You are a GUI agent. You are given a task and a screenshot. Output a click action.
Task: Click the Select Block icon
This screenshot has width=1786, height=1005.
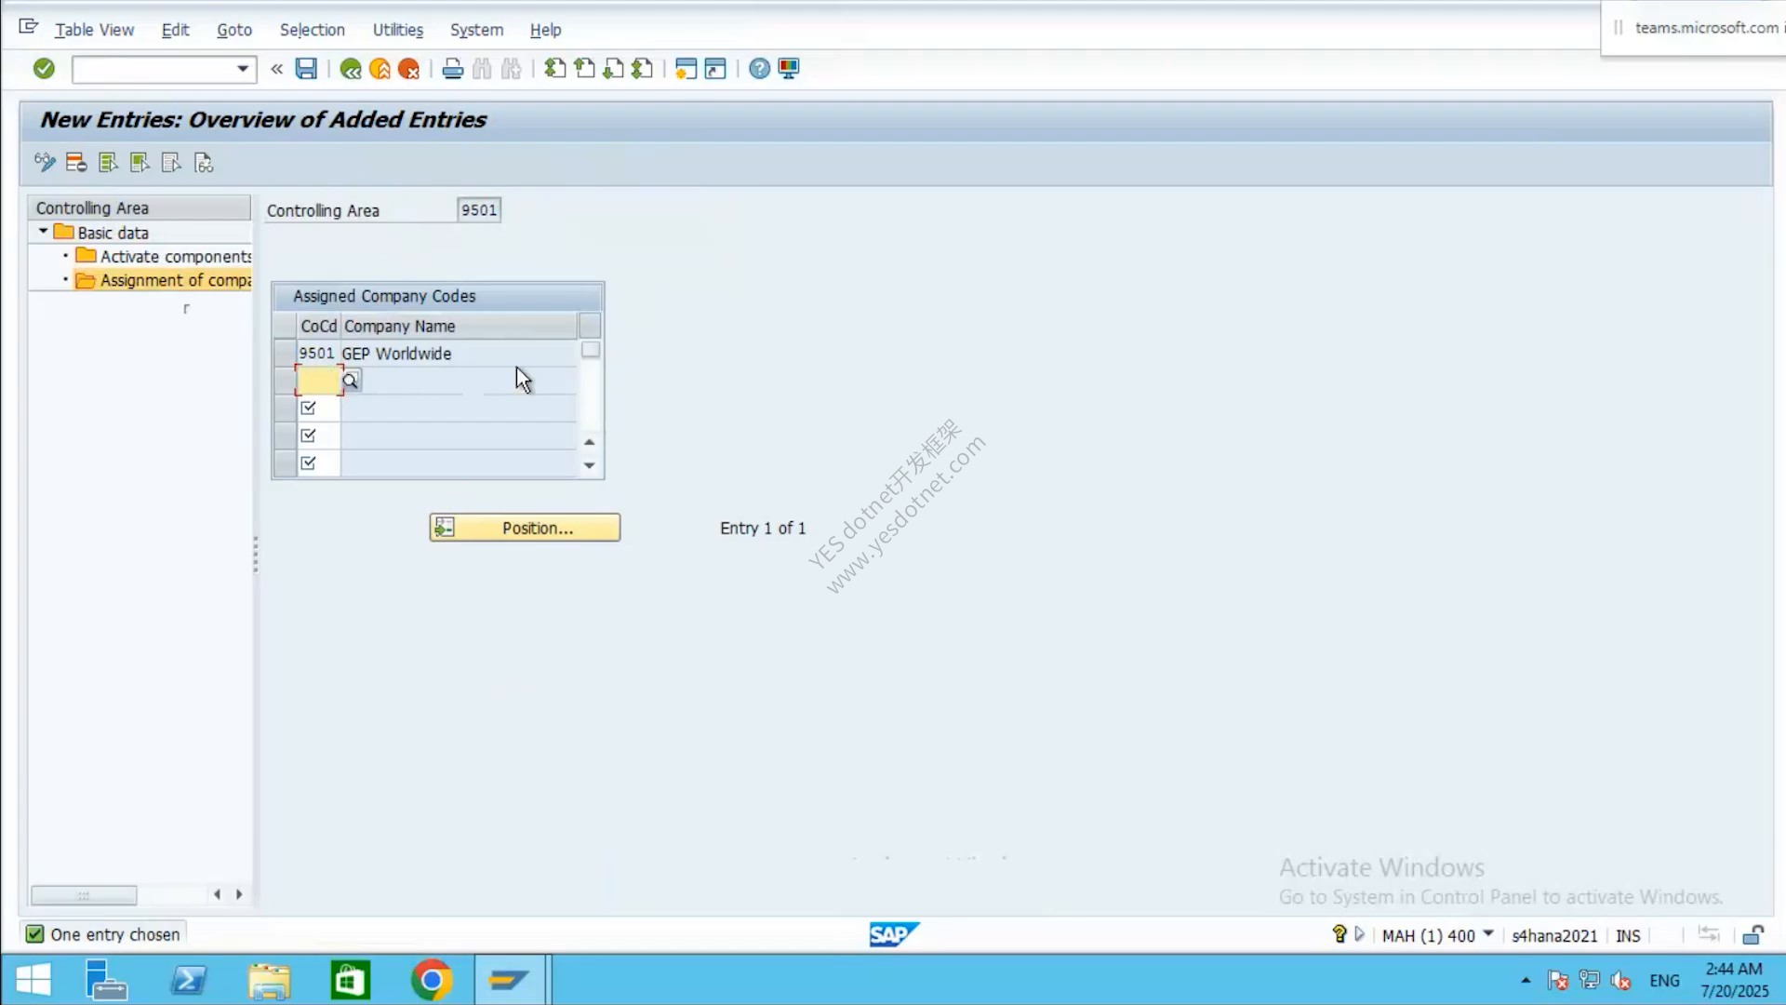pyautogui.click(x=140, y=163)
